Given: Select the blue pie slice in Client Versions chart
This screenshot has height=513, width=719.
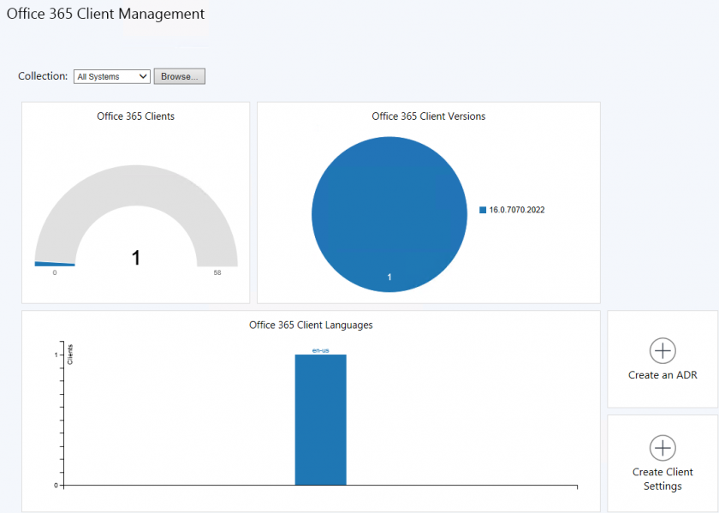Looking at the screenshot, I should [389, 212].
